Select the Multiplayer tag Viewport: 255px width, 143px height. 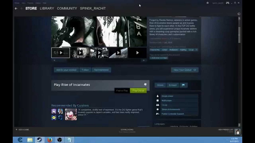pyautogui.click(x=173, y=50)
